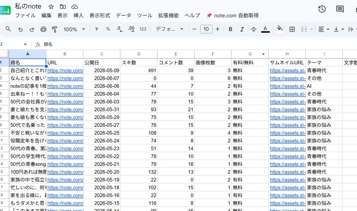Open the text color picker
Viewport: 357px width, 211px height.
point(265,29)
